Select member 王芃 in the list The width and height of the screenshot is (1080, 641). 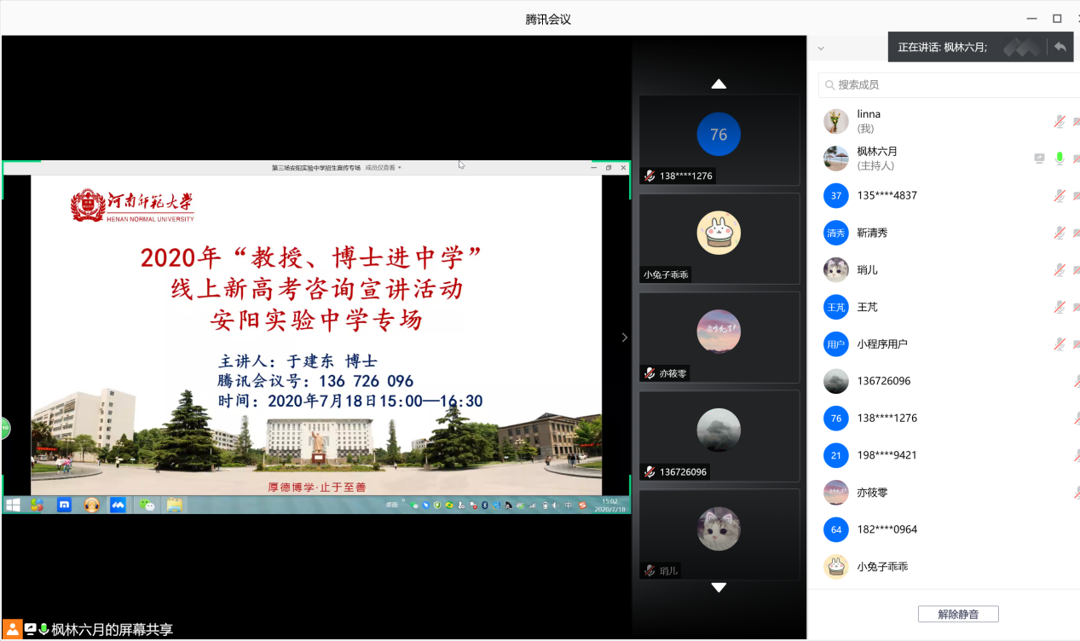point(867,307)
